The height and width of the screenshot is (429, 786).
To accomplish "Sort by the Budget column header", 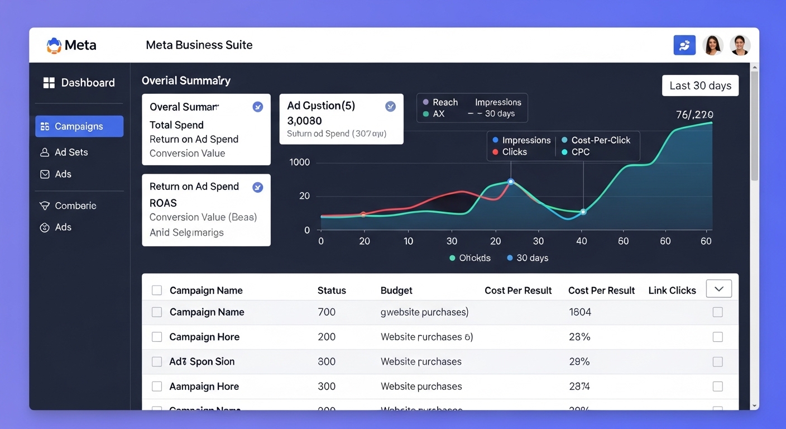I will point(396,290).
